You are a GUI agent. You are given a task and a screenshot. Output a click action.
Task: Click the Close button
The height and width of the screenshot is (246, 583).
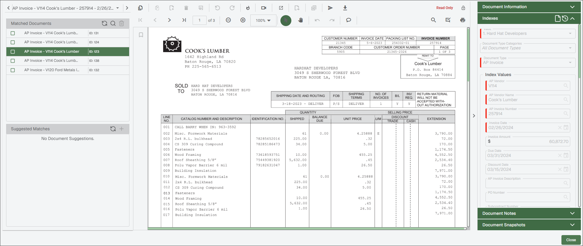pyautogui.click(x=571, y=240)
